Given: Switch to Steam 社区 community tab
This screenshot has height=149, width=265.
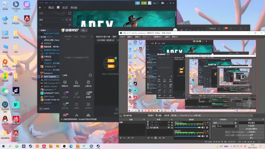Looking at the screenshot, I should coord(65,8).
